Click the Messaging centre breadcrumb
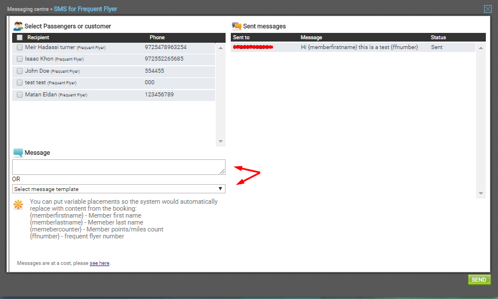498x299 pixels. point(28,9)
